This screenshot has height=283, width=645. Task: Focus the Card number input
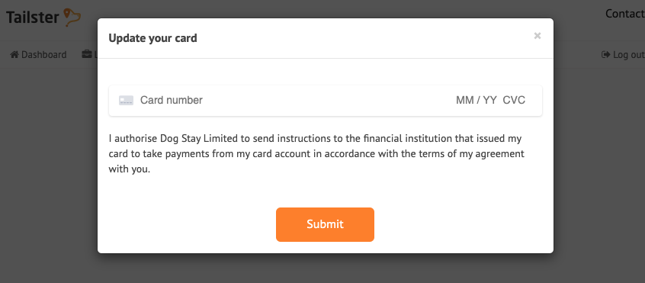coord(171,101)
